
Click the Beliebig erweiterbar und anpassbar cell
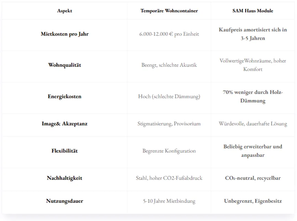pos(253,151)
